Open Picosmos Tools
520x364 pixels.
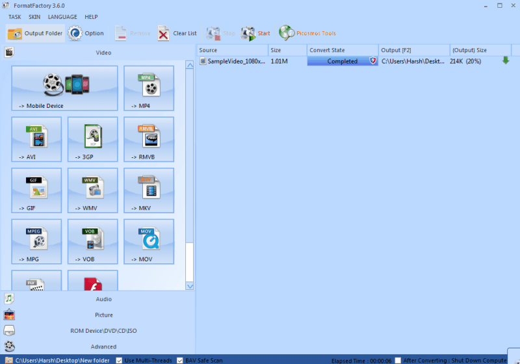click(x=307, y=33)
